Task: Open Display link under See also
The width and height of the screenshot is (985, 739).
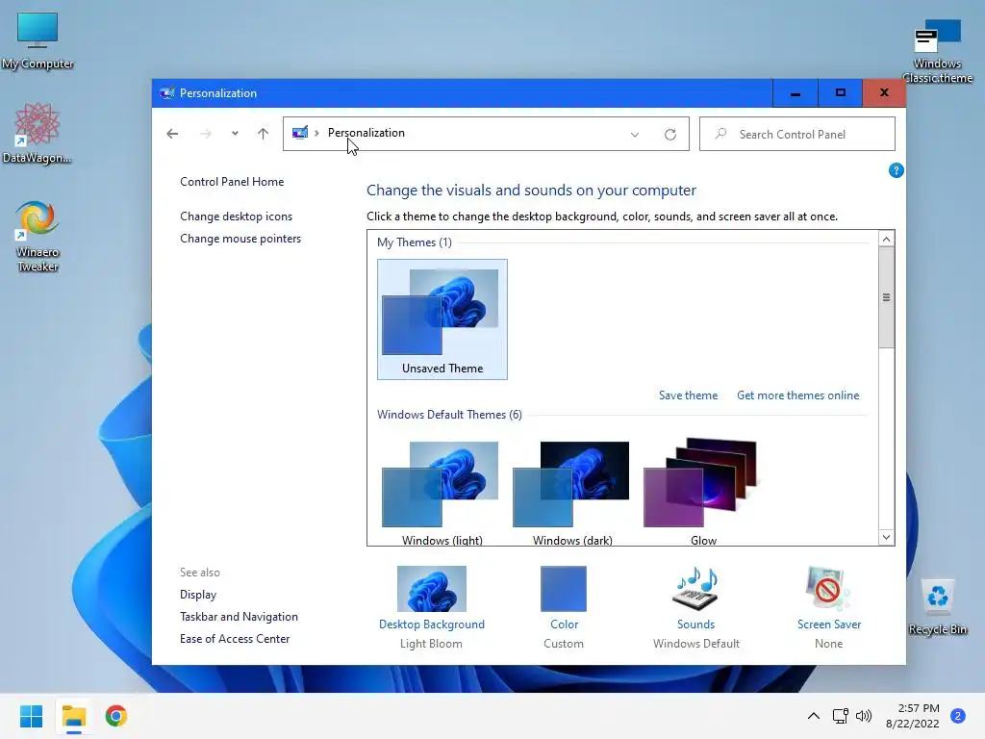Action: click(x=198, y=595)
